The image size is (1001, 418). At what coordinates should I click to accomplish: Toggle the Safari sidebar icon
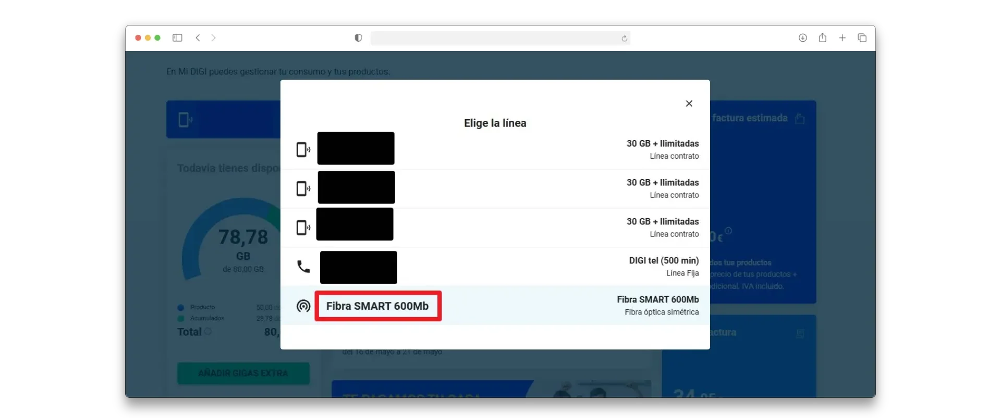[x=177, y=38]
